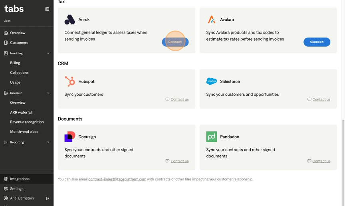Collapse the sidebar panel icon
The width and height of the screenshot is (345, 206).
click(x=47, y=9)
